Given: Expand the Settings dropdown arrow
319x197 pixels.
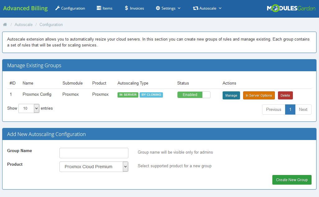Looking at the screenshot, I should click(x=179, y=8).
